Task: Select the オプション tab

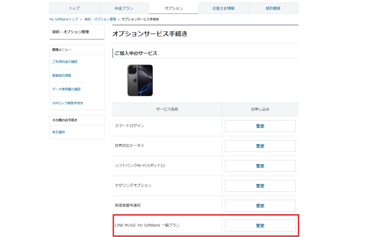Action: 174,8
